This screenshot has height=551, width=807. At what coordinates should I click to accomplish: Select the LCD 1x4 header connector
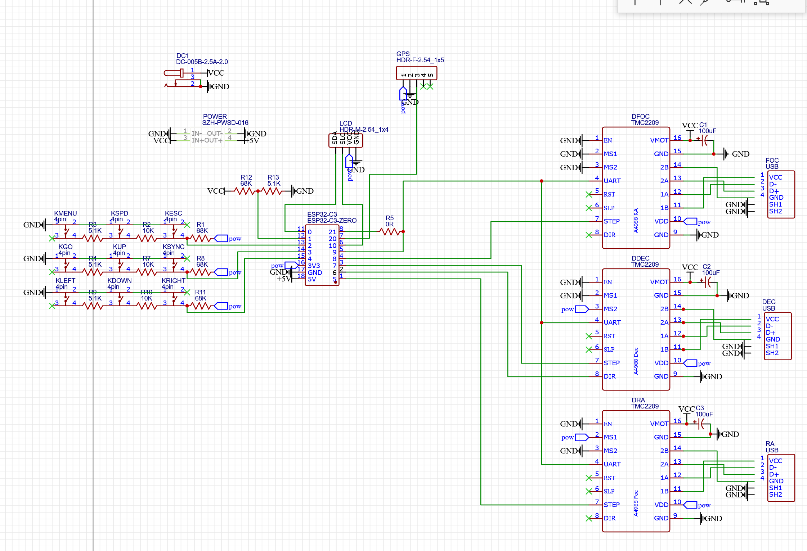(x=346, y=140)
